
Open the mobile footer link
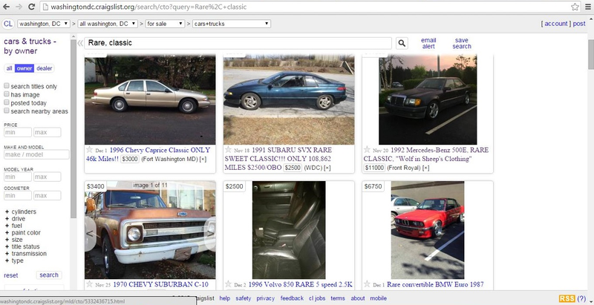pos(378,298)
